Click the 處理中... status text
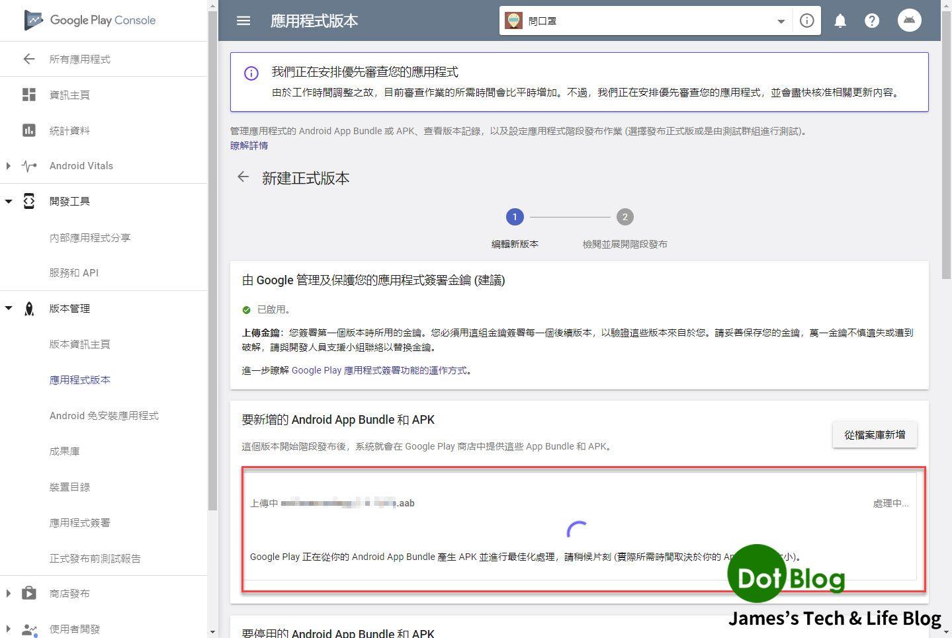952x638 pixels. 890,503
